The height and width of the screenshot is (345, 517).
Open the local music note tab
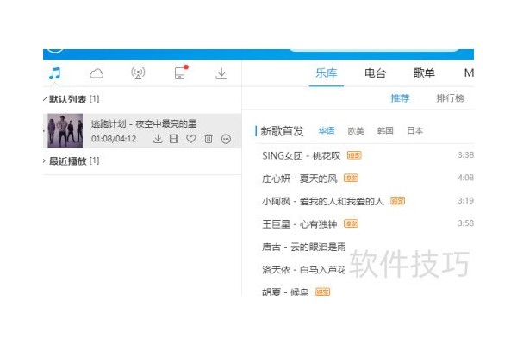tap(55, 73)
